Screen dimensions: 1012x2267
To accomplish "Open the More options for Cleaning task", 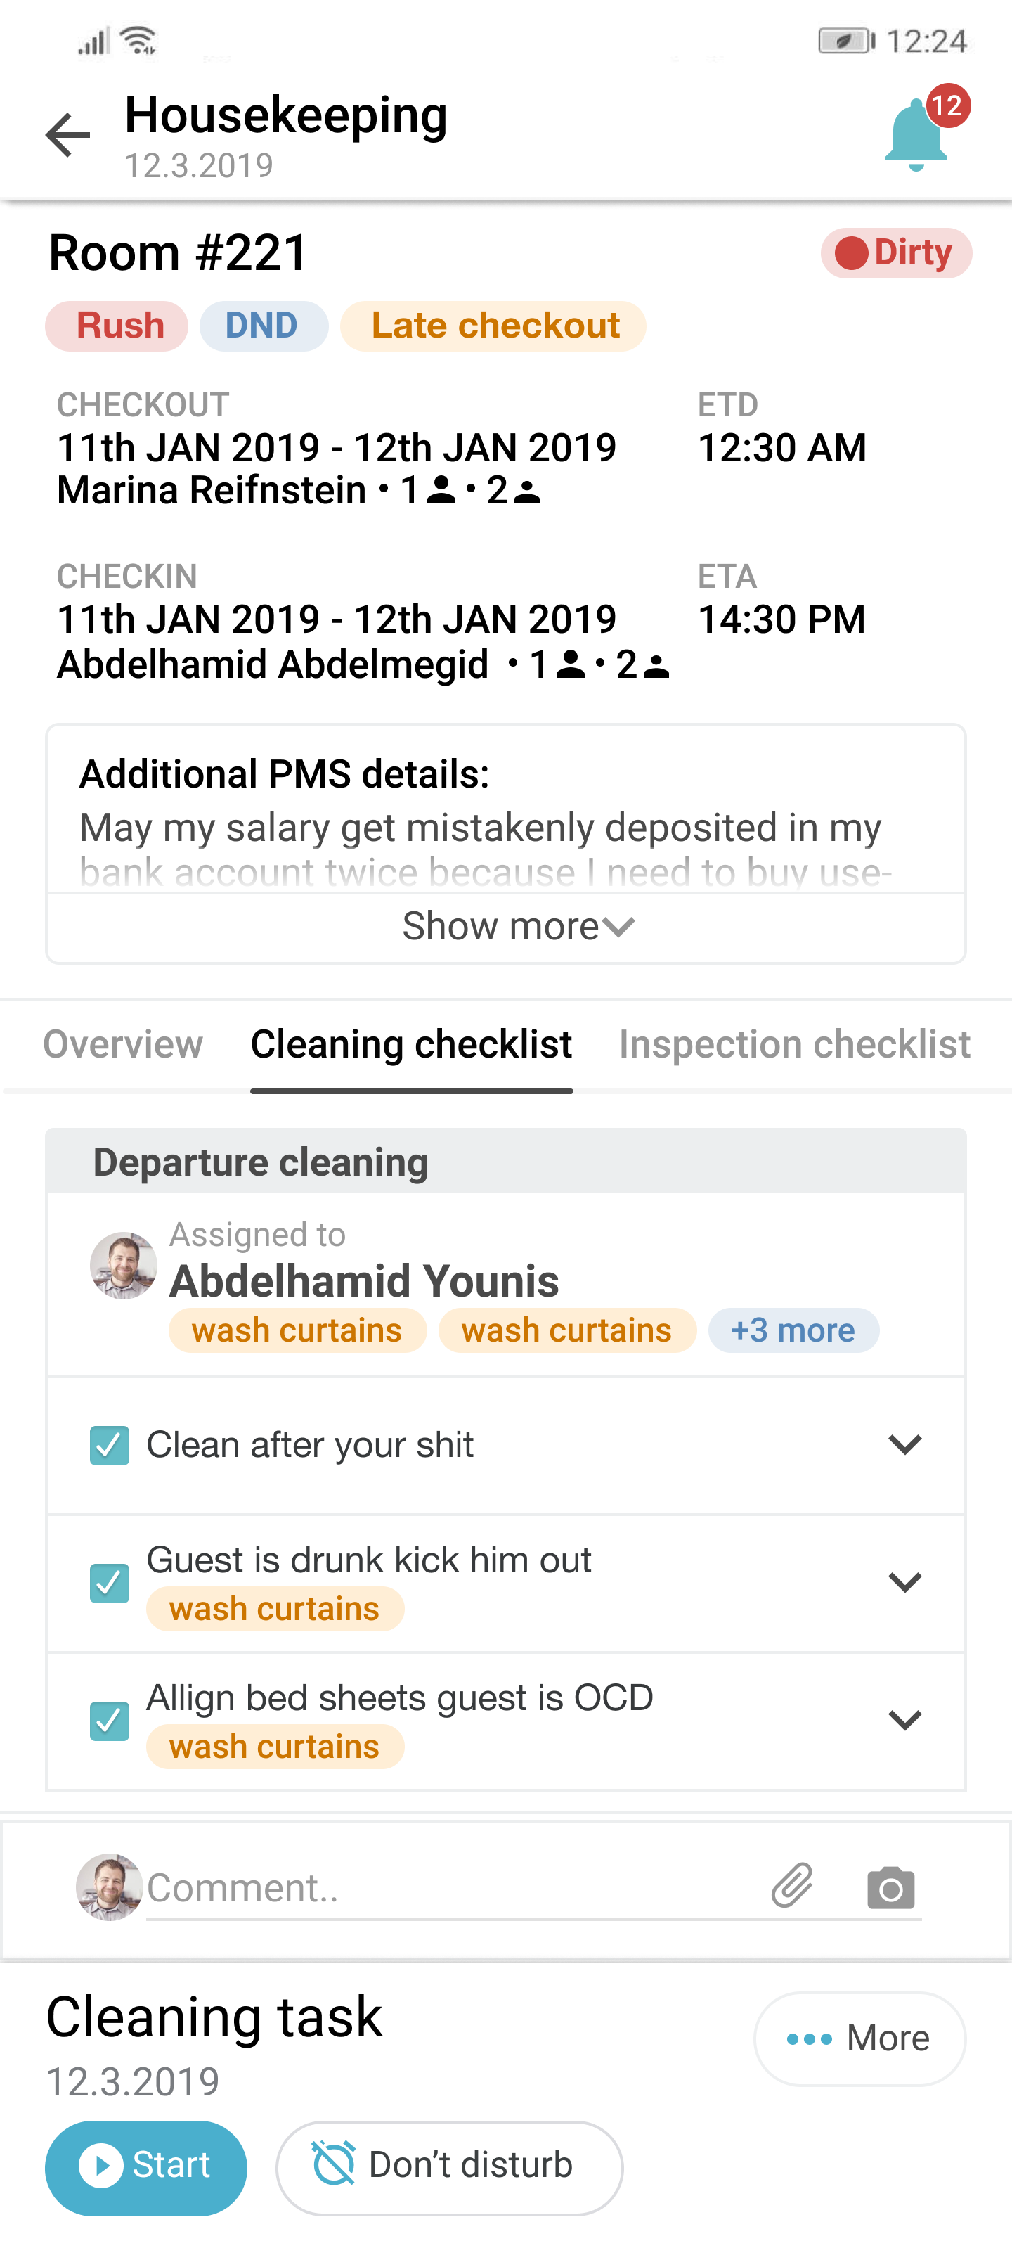I will [859, 2038].
